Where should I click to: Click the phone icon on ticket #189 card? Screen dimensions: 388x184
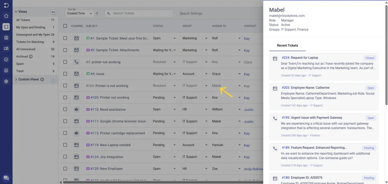tap(275, 149)
